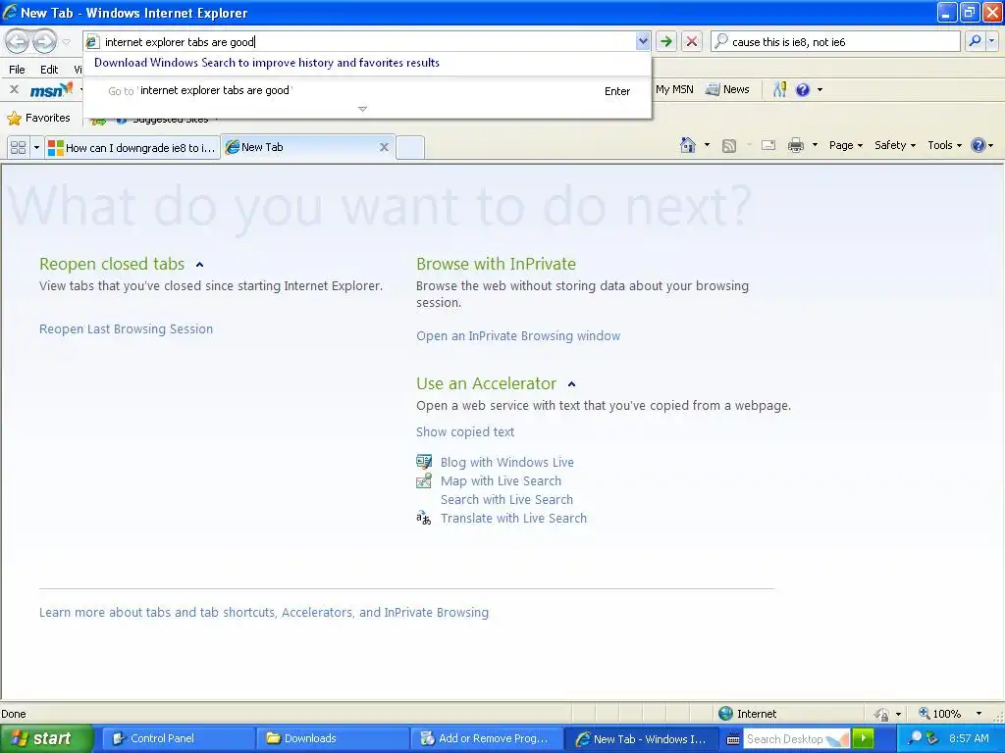Click the 100% zoom level button
1005x753 pixels.
pos(939,714)
